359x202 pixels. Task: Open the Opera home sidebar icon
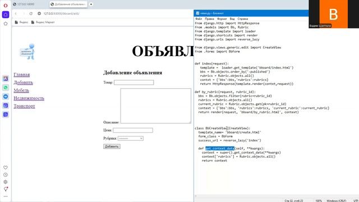click(6, 15)
